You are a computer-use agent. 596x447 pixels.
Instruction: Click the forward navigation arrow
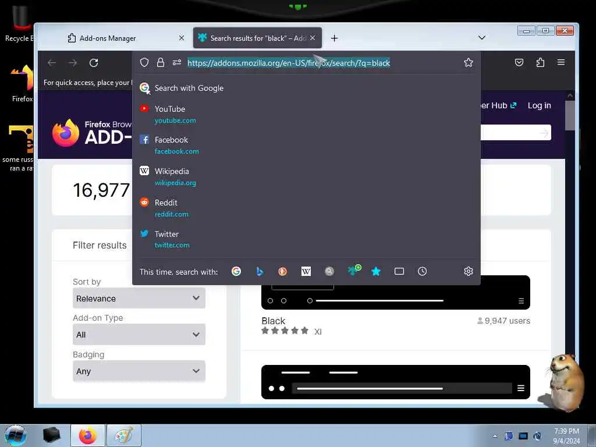tap(73, 63)
